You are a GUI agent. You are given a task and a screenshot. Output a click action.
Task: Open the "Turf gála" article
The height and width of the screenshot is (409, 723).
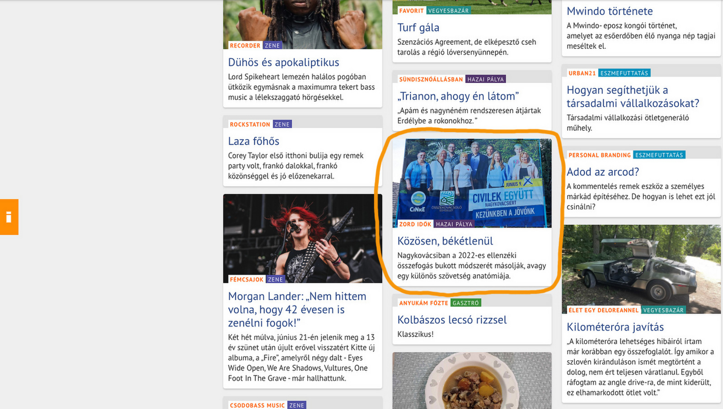pos(418,28)
